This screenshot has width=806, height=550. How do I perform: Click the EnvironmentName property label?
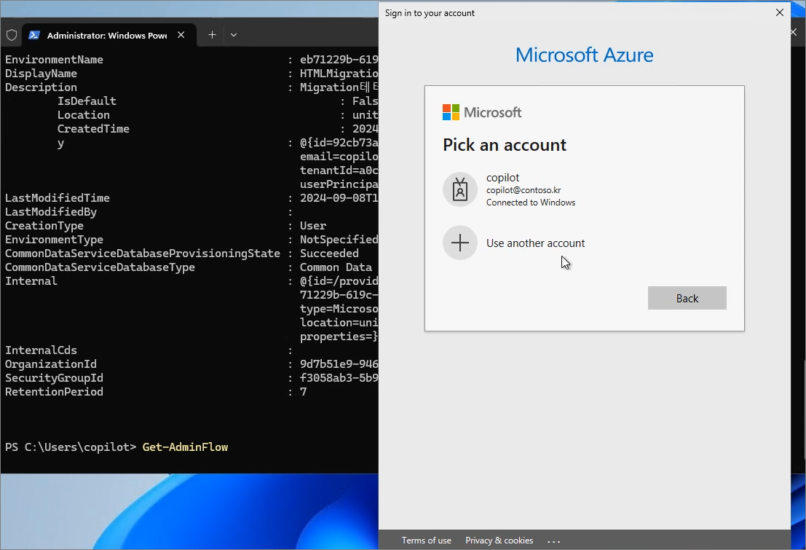coord(54,60)
